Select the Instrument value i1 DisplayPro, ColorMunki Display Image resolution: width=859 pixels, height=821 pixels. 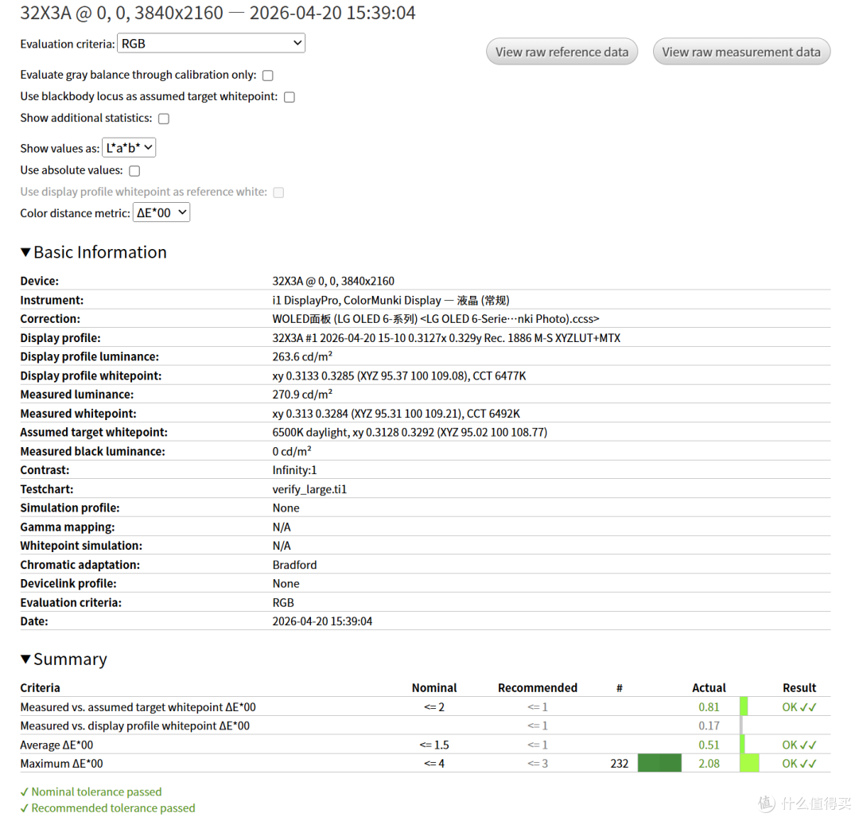(391, 301)
